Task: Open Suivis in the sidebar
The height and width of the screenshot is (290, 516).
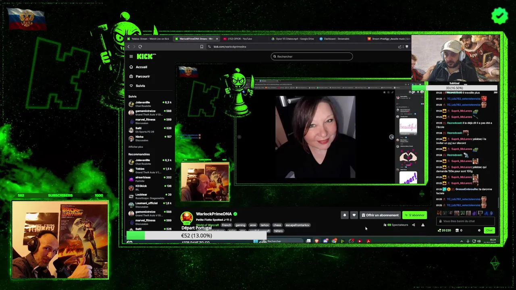Action: [137, 86]
